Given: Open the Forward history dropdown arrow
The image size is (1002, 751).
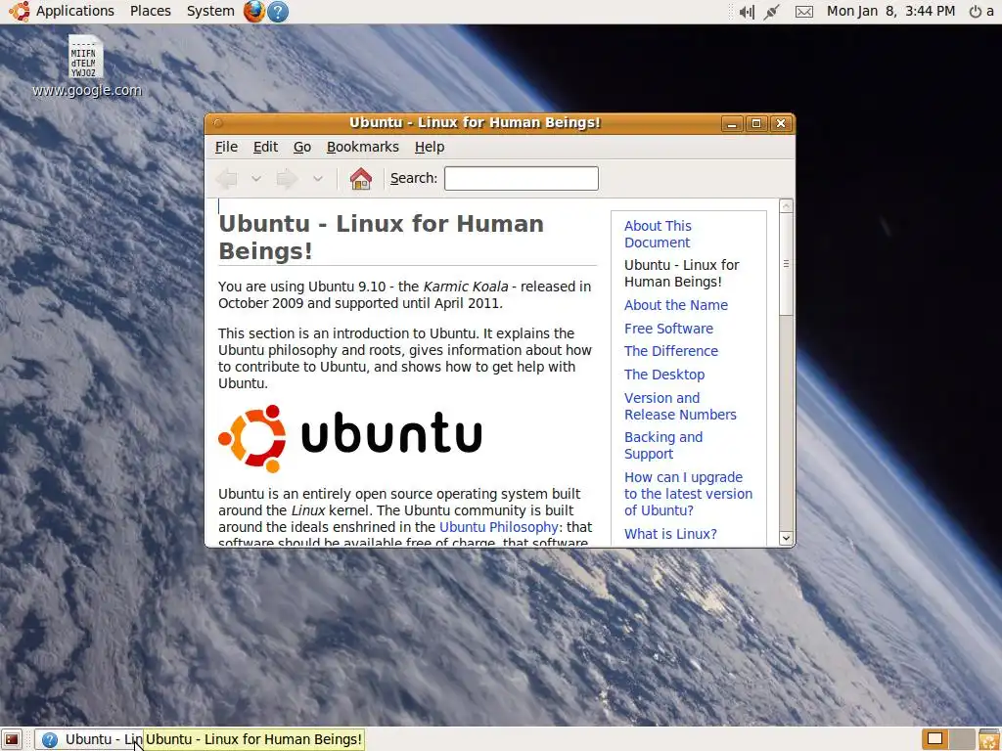Looking at the screenshot, I should click(318, 179).
